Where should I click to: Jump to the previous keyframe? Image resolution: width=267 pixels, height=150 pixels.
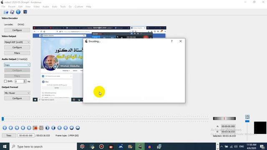tap(23, 128)
